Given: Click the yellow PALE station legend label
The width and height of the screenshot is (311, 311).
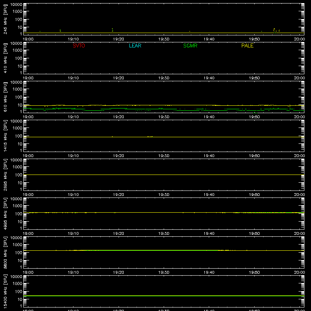Looking at the screenshot, I should pyautogui.click(x=247, y=45).
